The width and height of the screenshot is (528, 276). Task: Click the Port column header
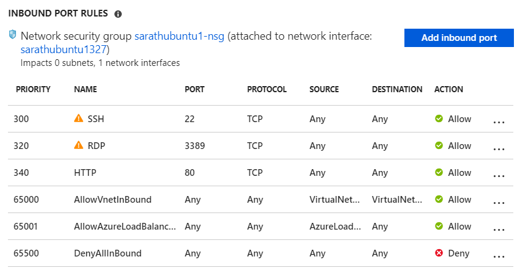[195, 89]
